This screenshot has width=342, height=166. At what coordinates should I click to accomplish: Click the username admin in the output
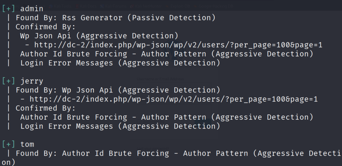point(32,9)
